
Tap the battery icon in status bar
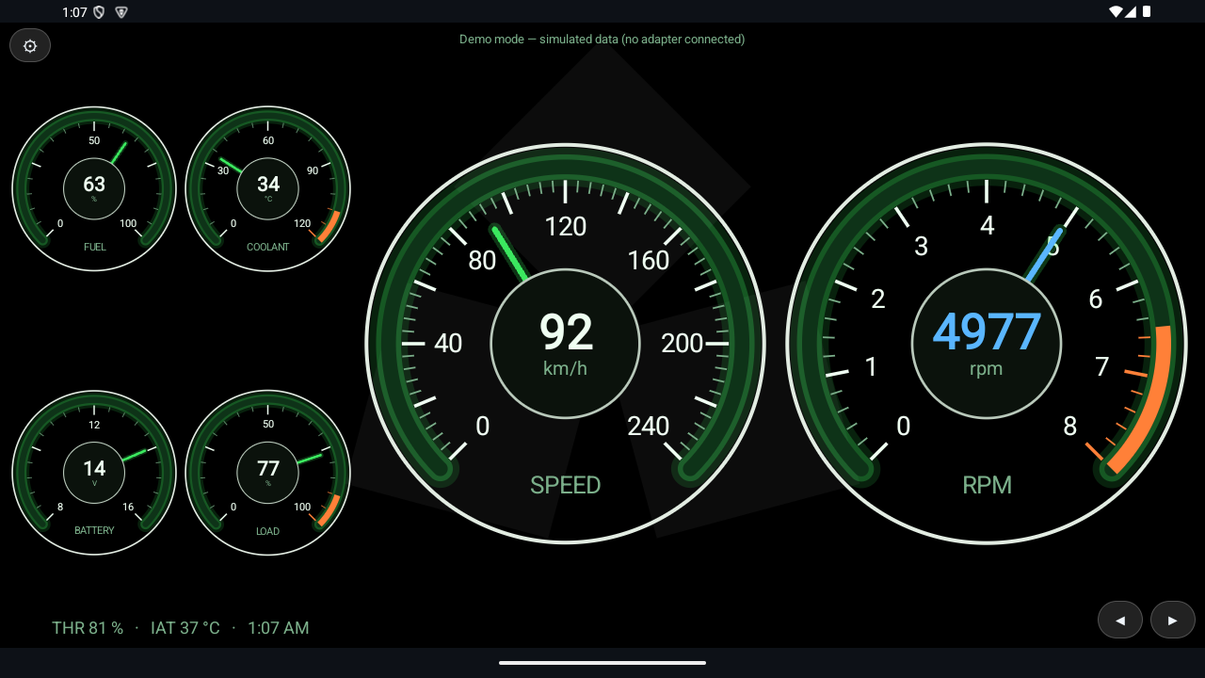point(1147,12)
